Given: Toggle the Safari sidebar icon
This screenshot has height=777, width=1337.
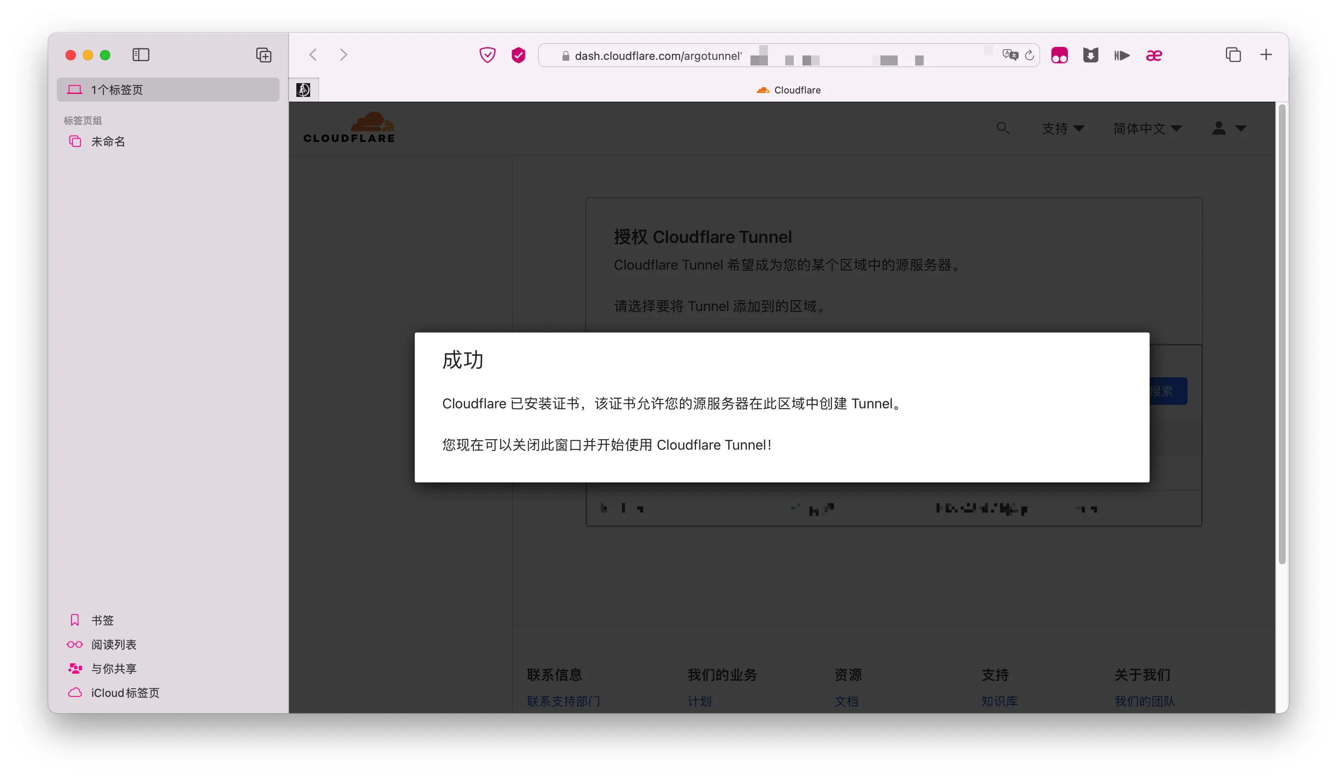Looking at the screenshot, I should point(140,55).
